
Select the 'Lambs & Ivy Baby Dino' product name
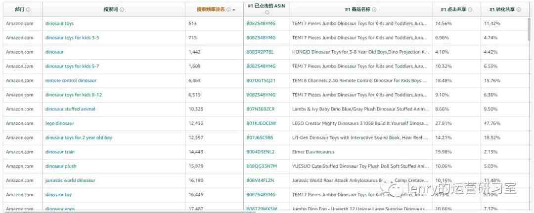pos(360,109)
